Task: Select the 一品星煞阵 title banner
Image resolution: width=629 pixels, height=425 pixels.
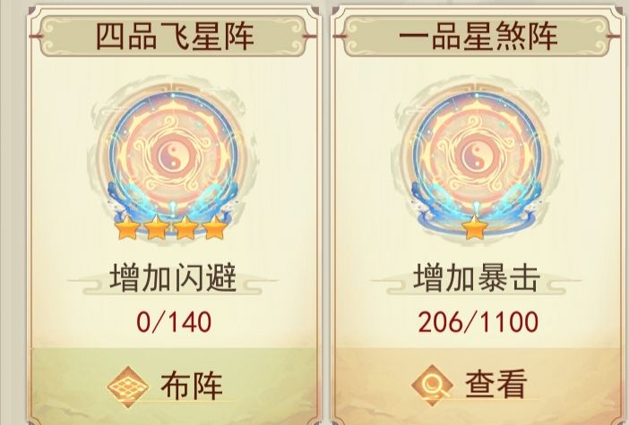Action: (x=478, y=36)
